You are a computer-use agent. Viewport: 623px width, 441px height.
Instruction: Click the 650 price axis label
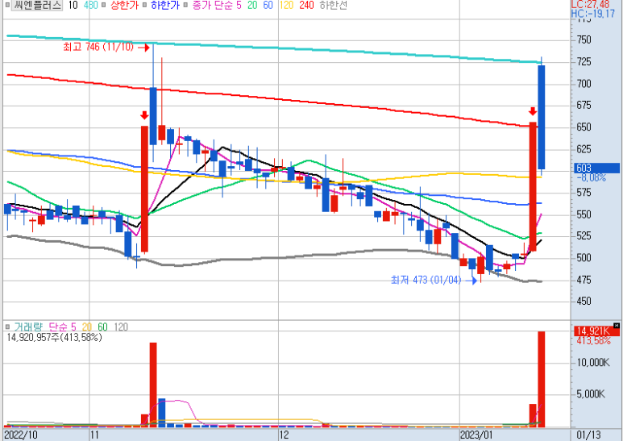click(584, 127)
